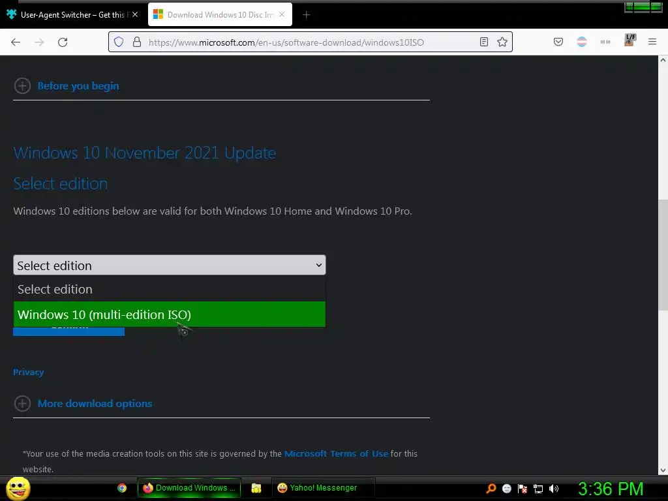This screenshot has width=668, height=501.
Task: Open the volume speaker tray icon
Action: click(x=553, y=489)
